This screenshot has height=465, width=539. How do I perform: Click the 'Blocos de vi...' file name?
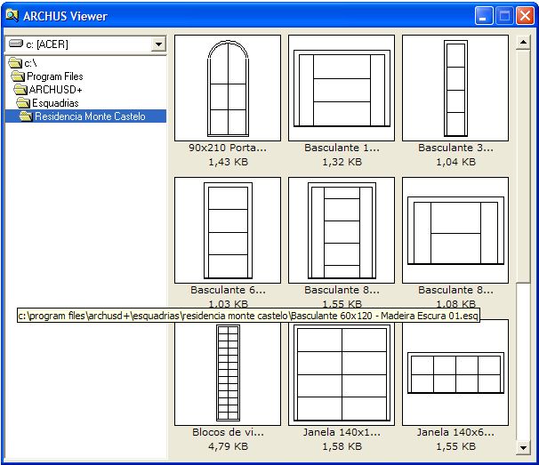point(228,432)
